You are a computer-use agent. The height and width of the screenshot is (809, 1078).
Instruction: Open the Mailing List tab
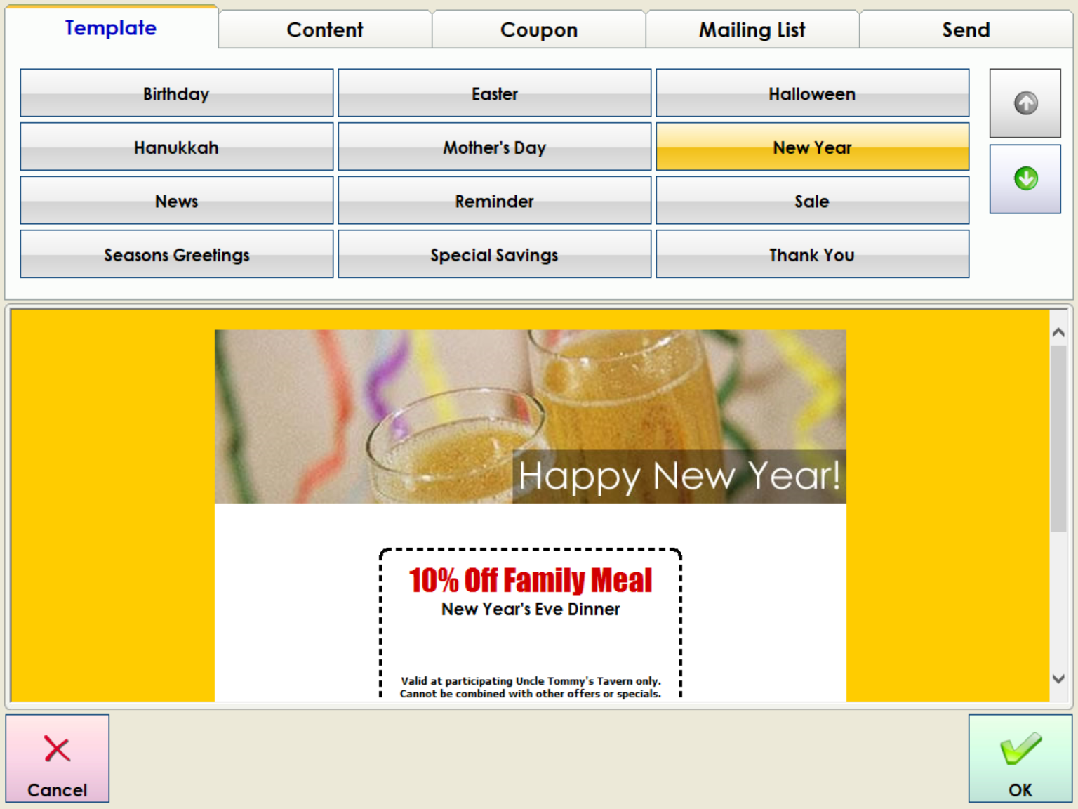pyautogui.click(x=752, y=29)
